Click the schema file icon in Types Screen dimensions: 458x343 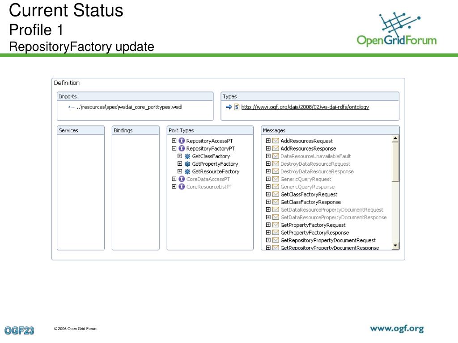(x=237, y=107)
